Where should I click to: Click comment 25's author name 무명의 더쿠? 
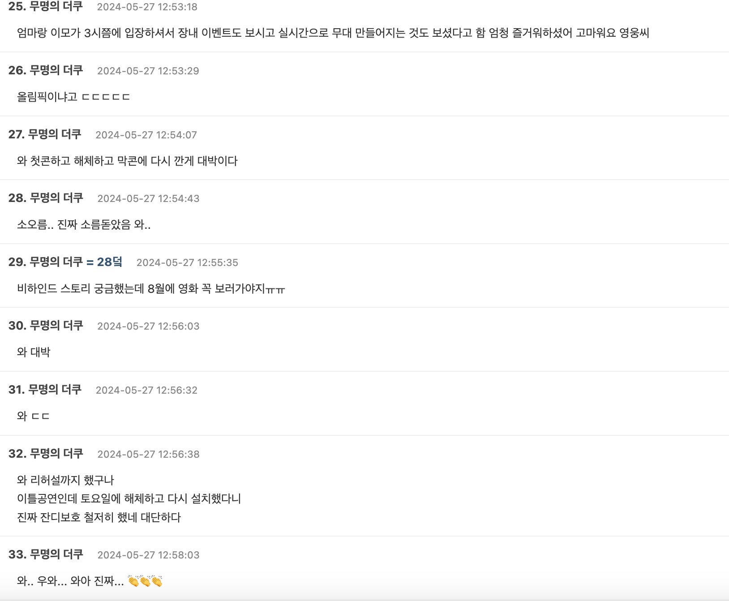(56, 7)
